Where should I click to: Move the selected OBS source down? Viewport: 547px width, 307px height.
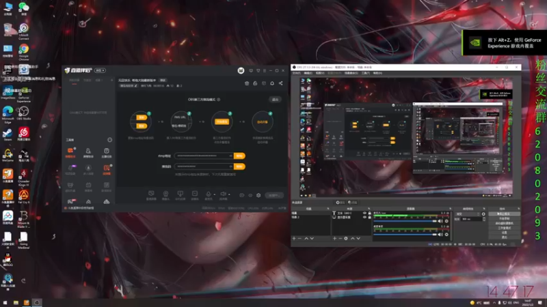pos(358,238)
